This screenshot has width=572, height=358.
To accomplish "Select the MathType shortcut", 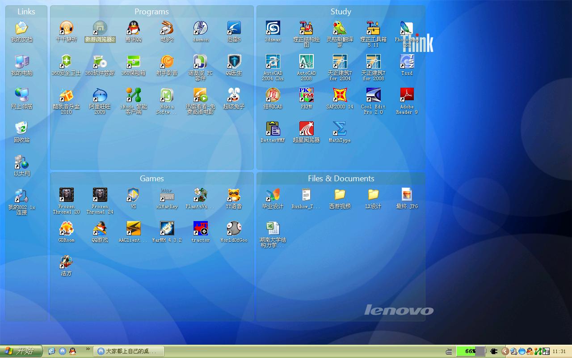I will [340, 132].
